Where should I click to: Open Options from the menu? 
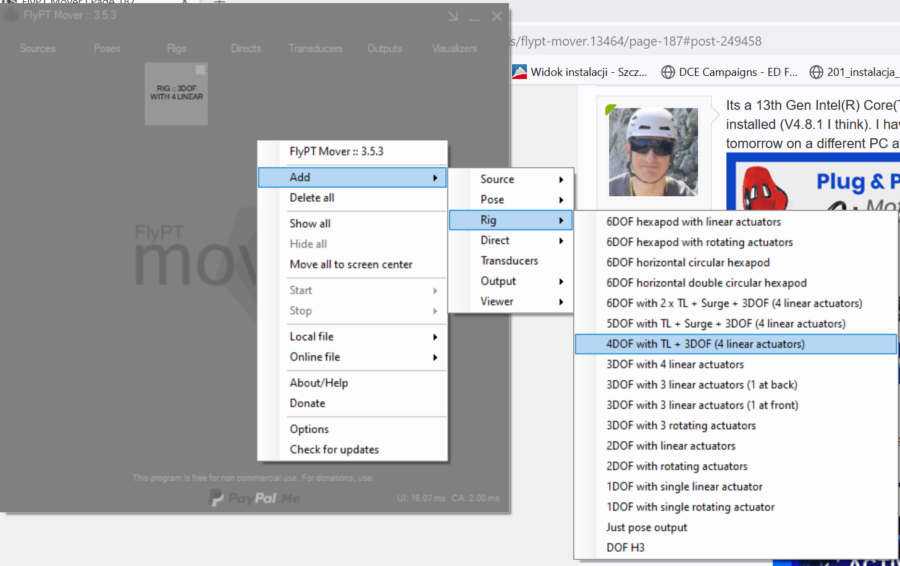click(x=352, y=429)
